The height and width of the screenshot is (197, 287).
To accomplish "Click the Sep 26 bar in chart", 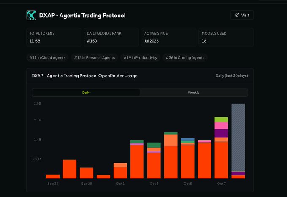I will click(53, 176).
